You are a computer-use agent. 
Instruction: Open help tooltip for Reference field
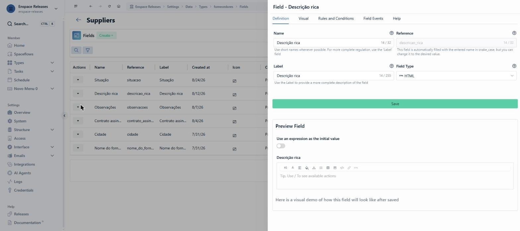[514, 33]
